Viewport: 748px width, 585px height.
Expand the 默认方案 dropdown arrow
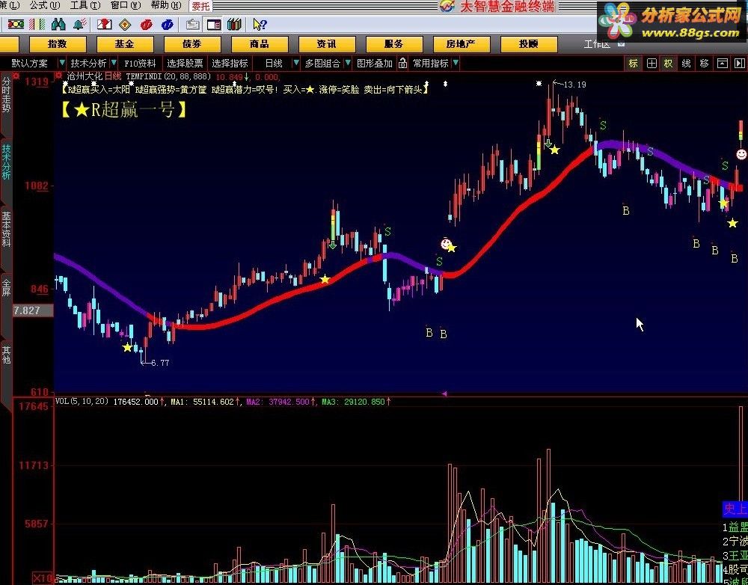tap(62, 63)
